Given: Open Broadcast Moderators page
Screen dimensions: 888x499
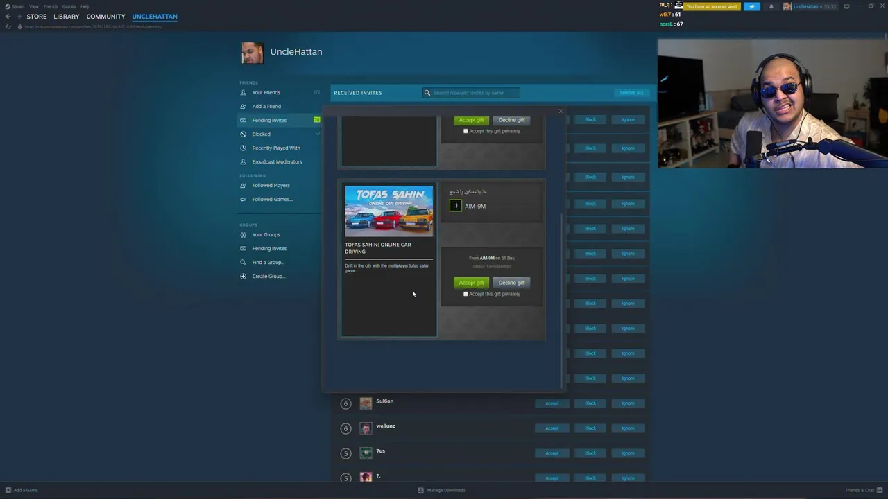Looking at the screenshot, I should [x=277, y=161].
